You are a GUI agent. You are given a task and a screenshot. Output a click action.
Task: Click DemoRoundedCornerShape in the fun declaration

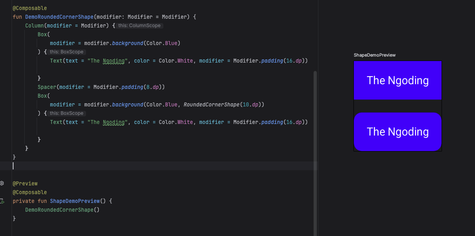click(59, 17)
